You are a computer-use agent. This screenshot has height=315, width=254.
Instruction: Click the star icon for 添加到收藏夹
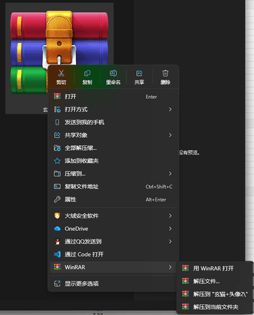pyautogui.click(x=58, y=160)
